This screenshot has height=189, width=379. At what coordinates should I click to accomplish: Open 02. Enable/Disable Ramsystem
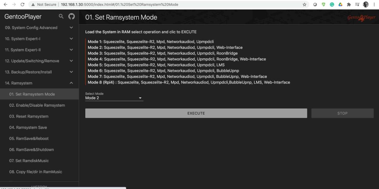[39, 105]
